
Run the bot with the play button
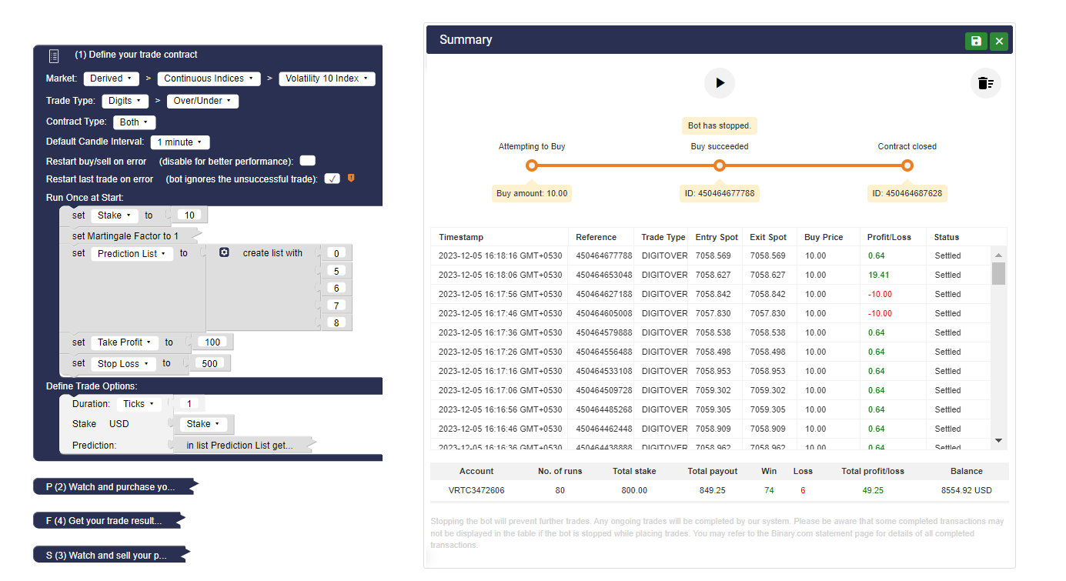coord(719,82)
